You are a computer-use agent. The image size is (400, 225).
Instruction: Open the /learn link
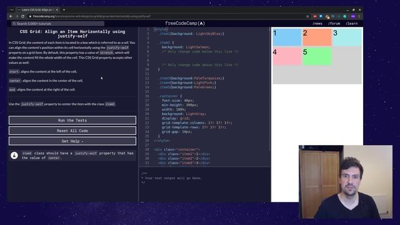[x=351, y=24]
